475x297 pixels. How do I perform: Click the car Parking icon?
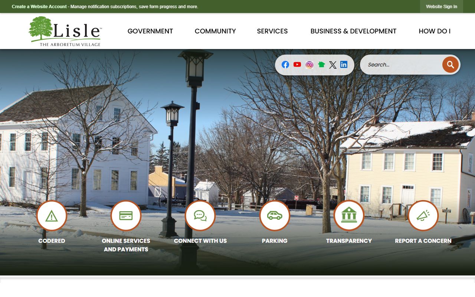275,216
